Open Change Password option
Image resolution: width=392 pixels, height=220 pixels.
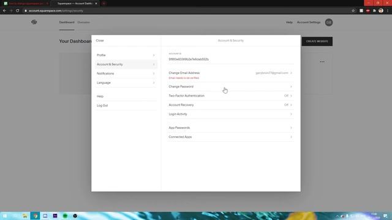pyautogui.click(x=230, y=87)
